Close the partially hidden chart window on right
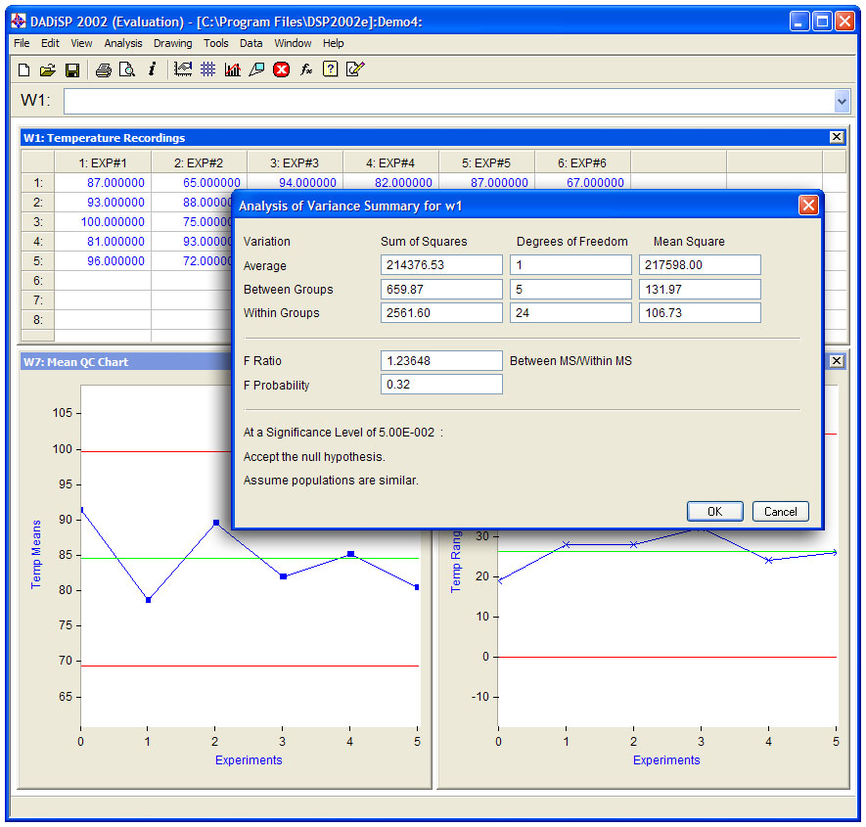Image resolution: width=866 pixels, height=827 pixels. [x=837, y=361]
